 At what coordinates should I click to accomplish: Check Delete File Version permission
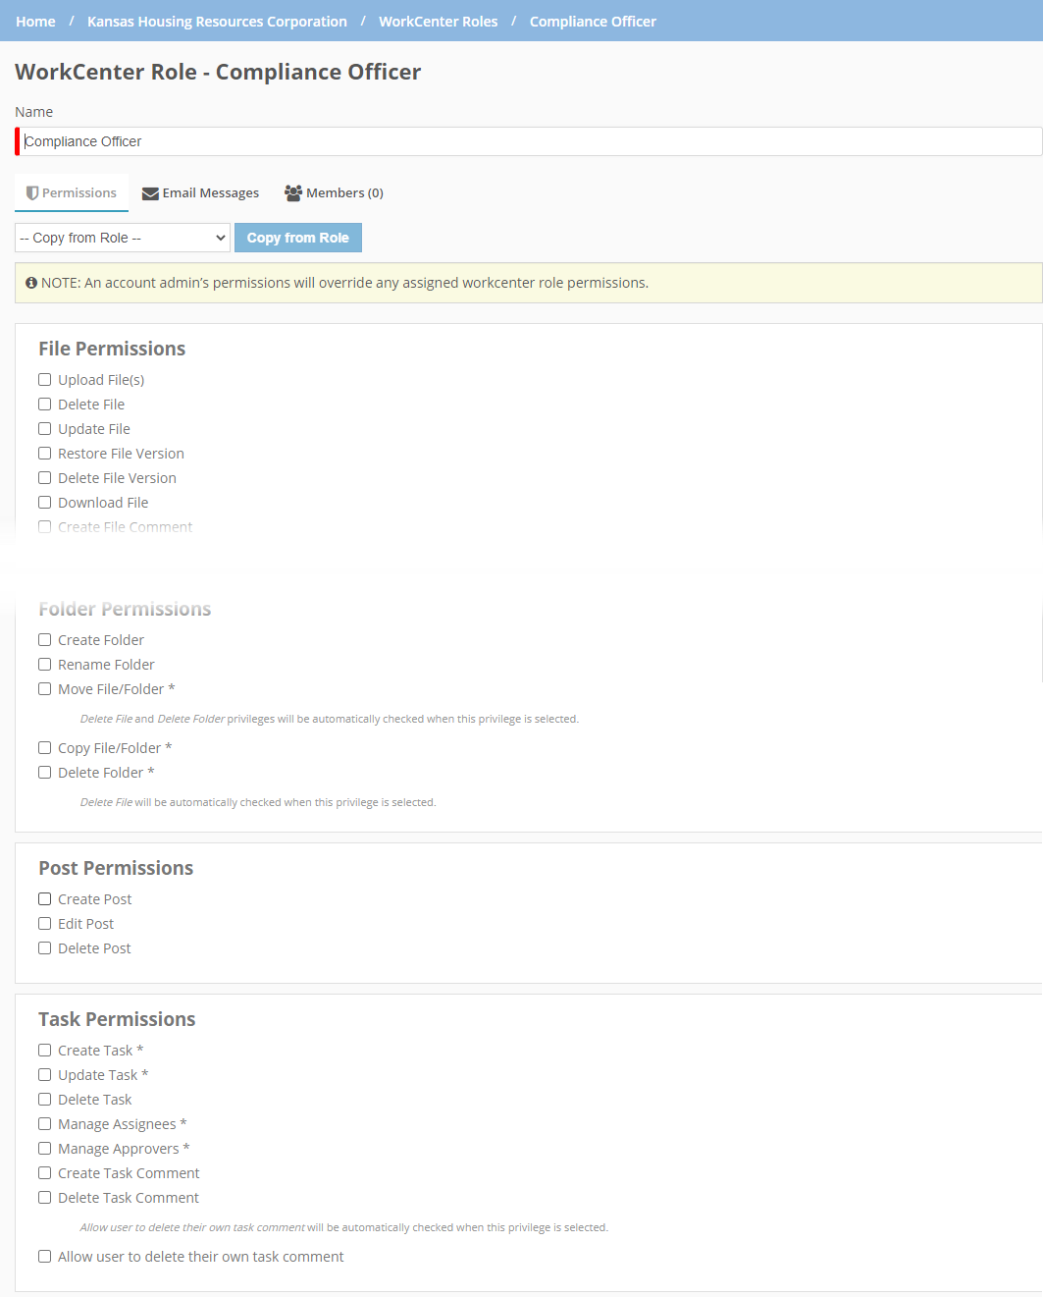[45, 478]
